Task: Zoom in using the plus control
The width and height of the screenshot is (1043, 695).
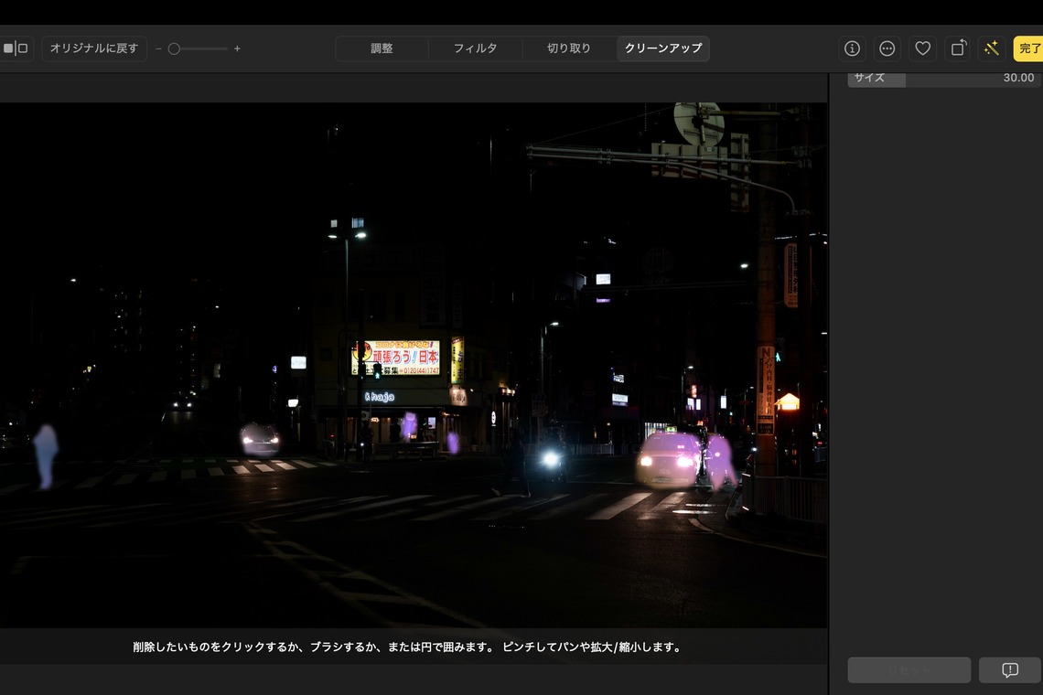Action: click(237, 48)
